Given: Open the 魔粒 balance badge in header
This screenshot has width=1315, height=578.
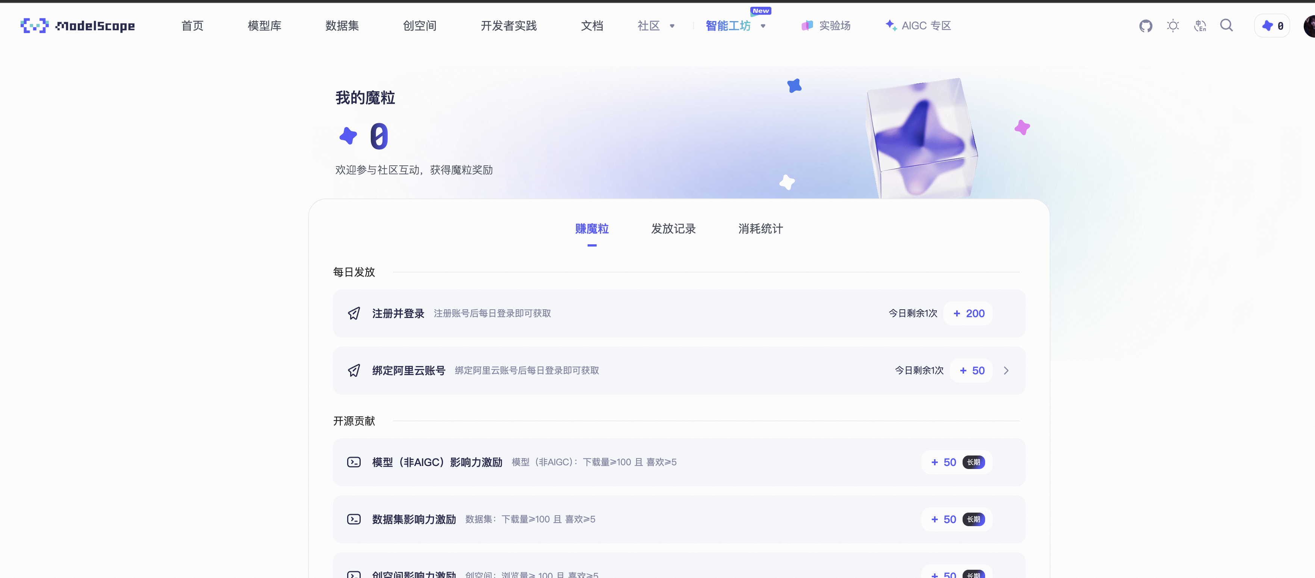Looking at the screenshot, I should pyautogui.click(x=1272, y=26).
